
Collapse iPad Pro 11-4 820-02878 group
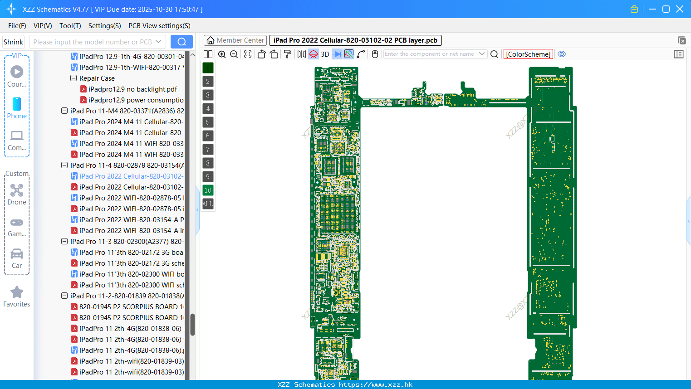(x=64, y=165)
